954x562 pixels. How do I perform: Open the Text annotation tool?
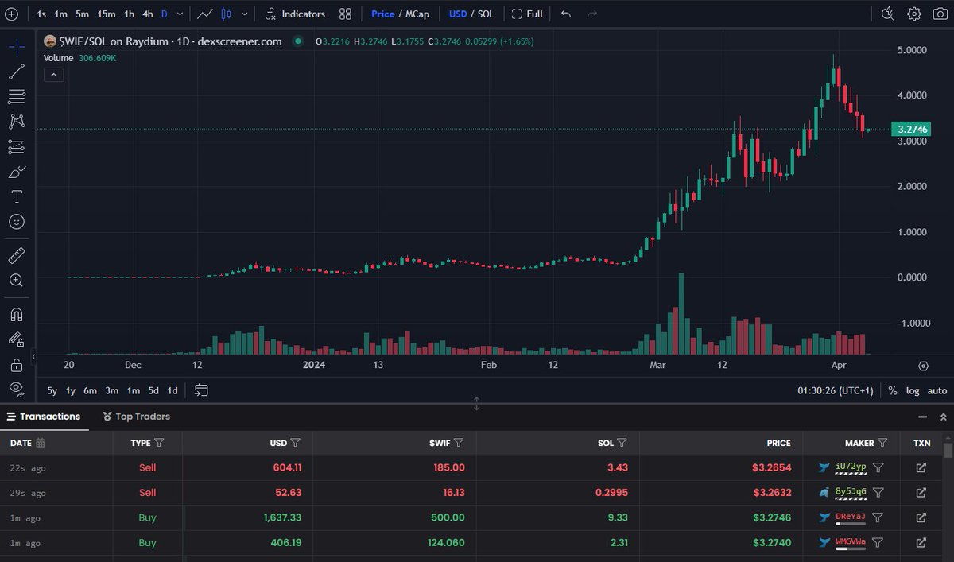coord(16,196)
